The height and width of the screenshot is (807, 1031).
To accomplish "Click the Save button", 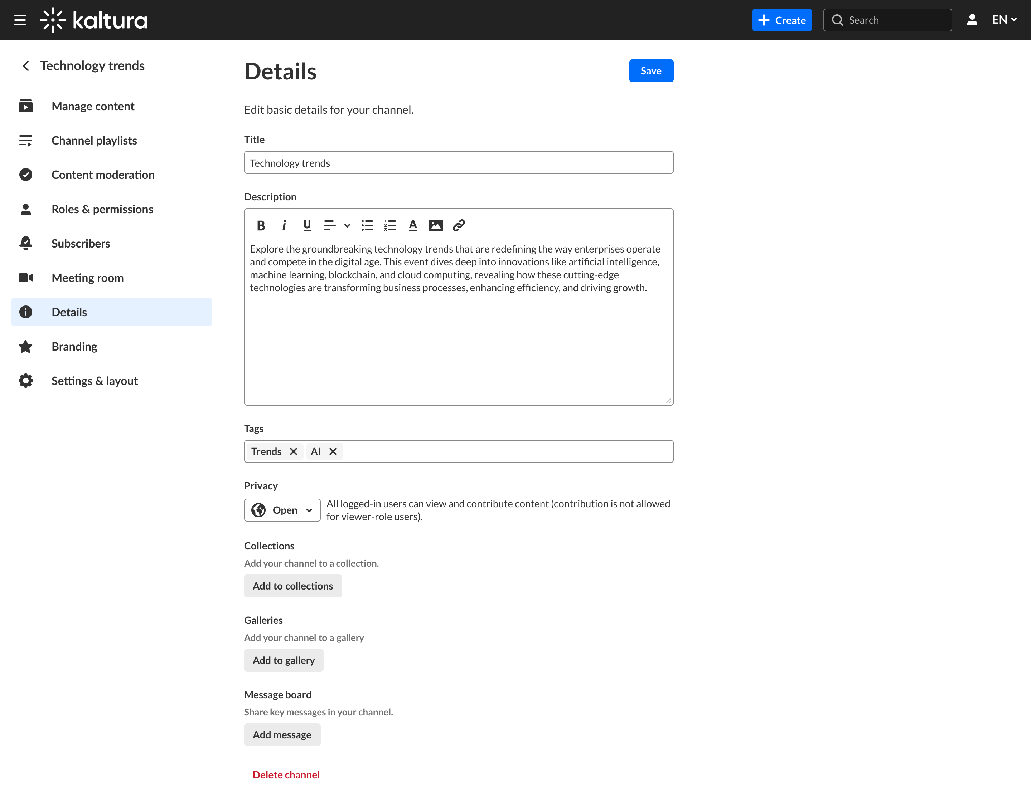I will 650,71.
